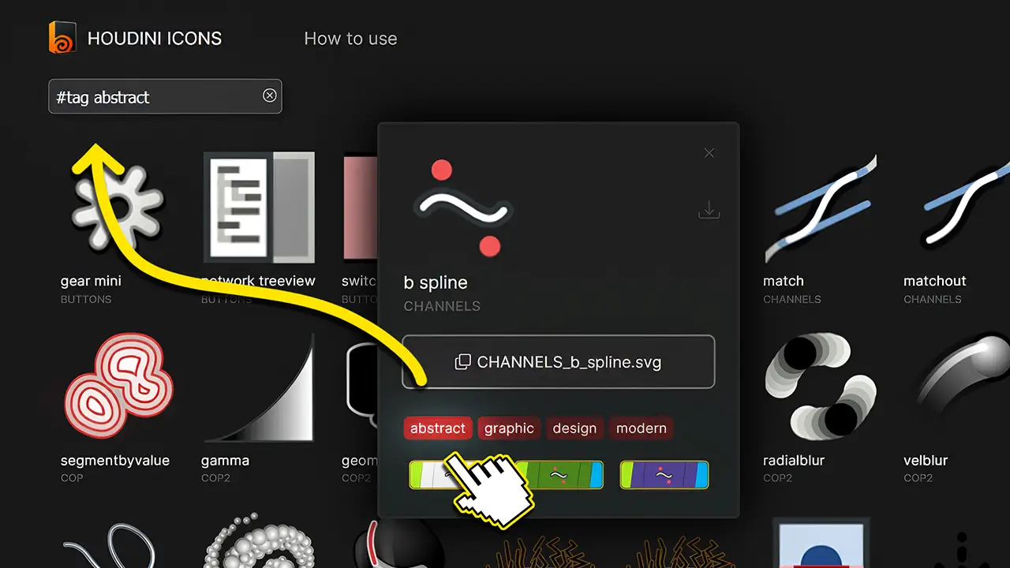Pick the purple node preview swatch
Viewport: 1010px width, 568px height.
click(x=664, y=475)
